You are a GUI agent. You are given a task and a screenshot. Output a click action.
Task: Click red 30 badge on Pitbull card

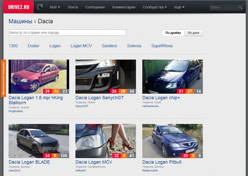pyautogui.click(x=185, y=156)
